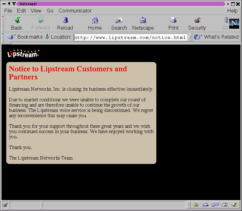
Task: Go back with the Back toolbar button
Action: 17,23
